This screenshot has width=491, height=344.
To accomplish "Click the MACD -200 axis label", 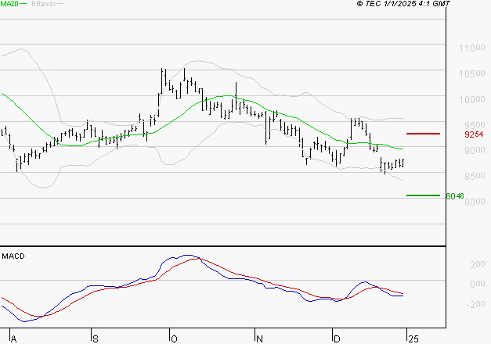I will tap(475, 304).
